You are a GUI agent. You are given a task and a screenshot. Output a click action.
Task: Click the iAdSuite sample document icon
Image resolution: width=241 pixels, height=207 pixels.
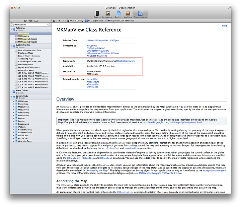pos(16,127)
